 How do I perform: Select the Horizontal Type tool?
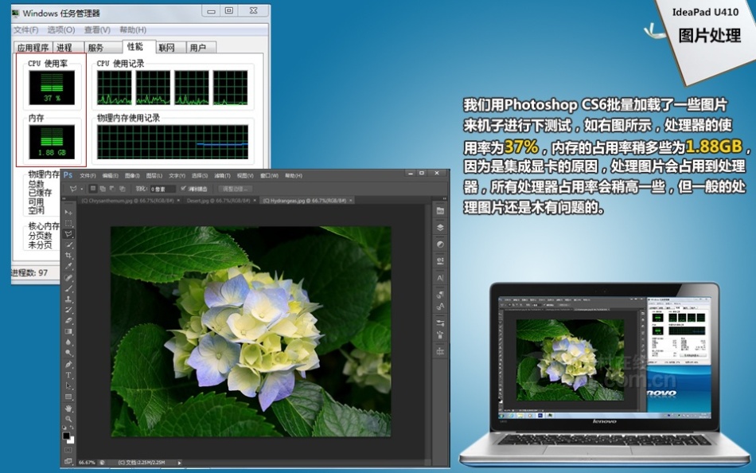click(x=68, y=375)
